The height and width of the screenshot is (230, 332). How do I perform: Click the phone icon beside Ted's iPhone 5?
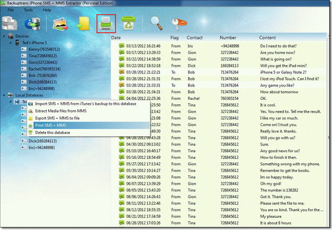click(x=17, y=42)
